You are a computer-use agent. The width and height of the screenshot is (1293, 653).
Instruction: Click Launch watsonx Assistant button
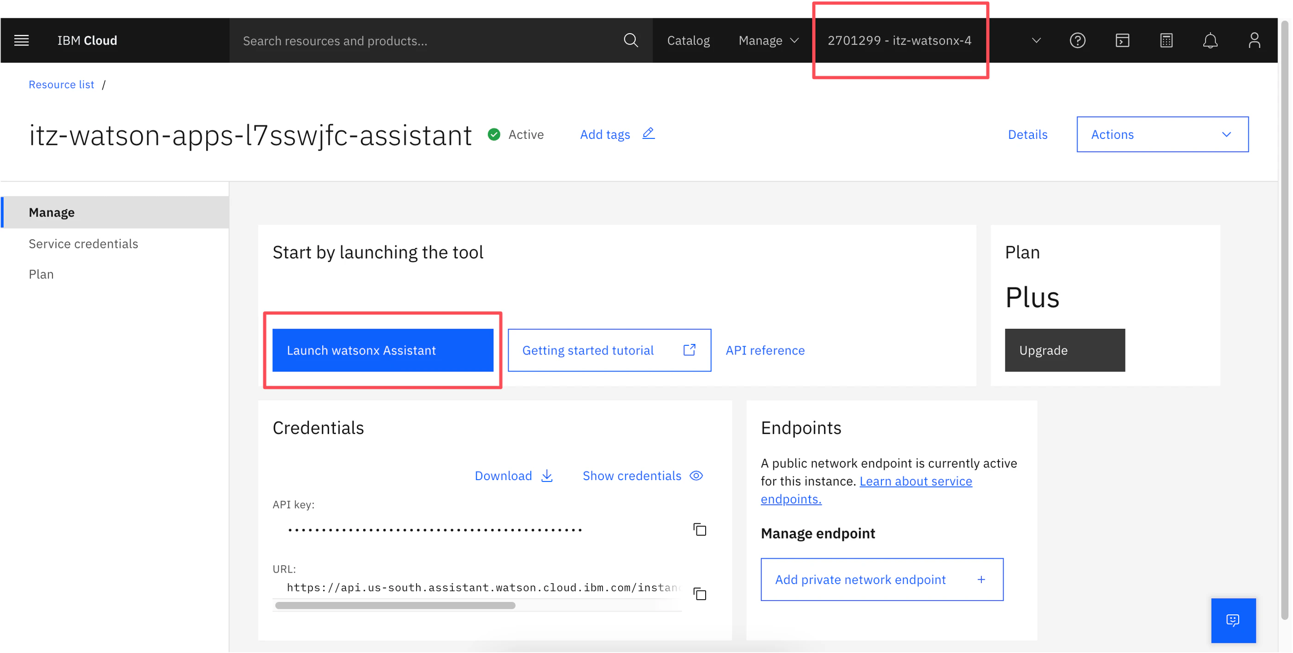tap(383, 350)
